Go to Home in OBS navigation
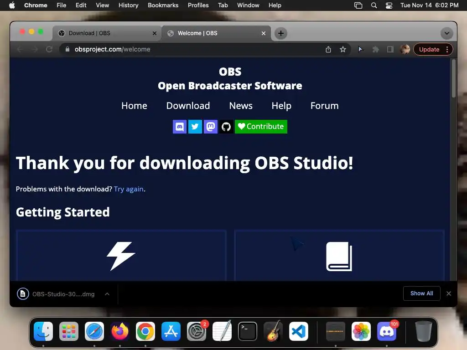467x350 pixels. coord(135,106)
